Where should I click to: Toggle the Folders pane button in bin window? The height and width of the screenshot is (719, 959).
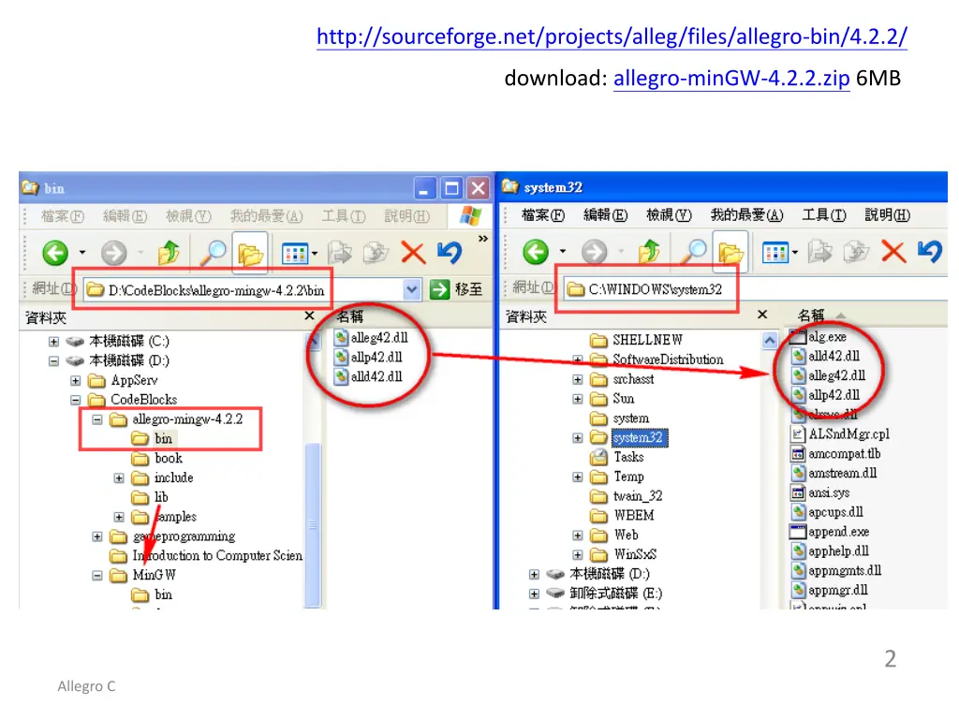pyautogui.click(x=249, y=253)
